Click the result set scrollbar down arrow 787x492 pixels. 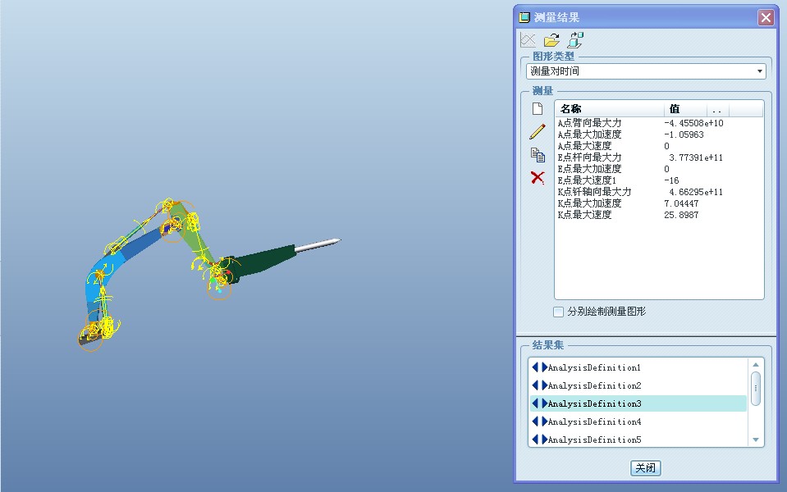(756, 440)
